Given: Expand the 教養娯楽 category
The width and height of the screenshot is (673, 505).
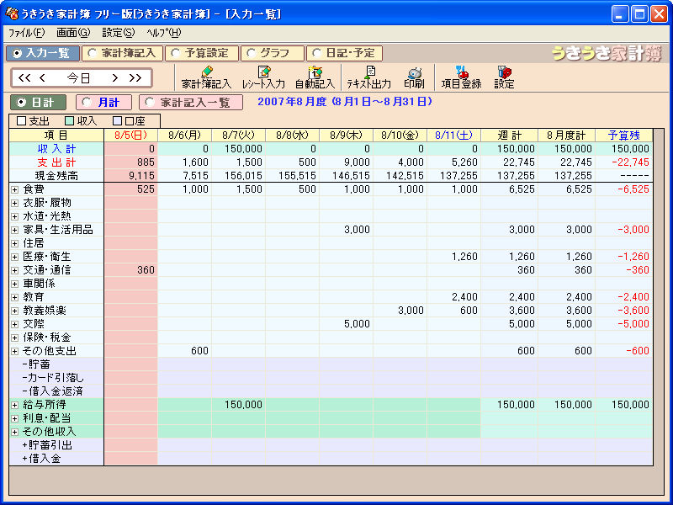Looking at the screenshot, I should click(14, 311).
